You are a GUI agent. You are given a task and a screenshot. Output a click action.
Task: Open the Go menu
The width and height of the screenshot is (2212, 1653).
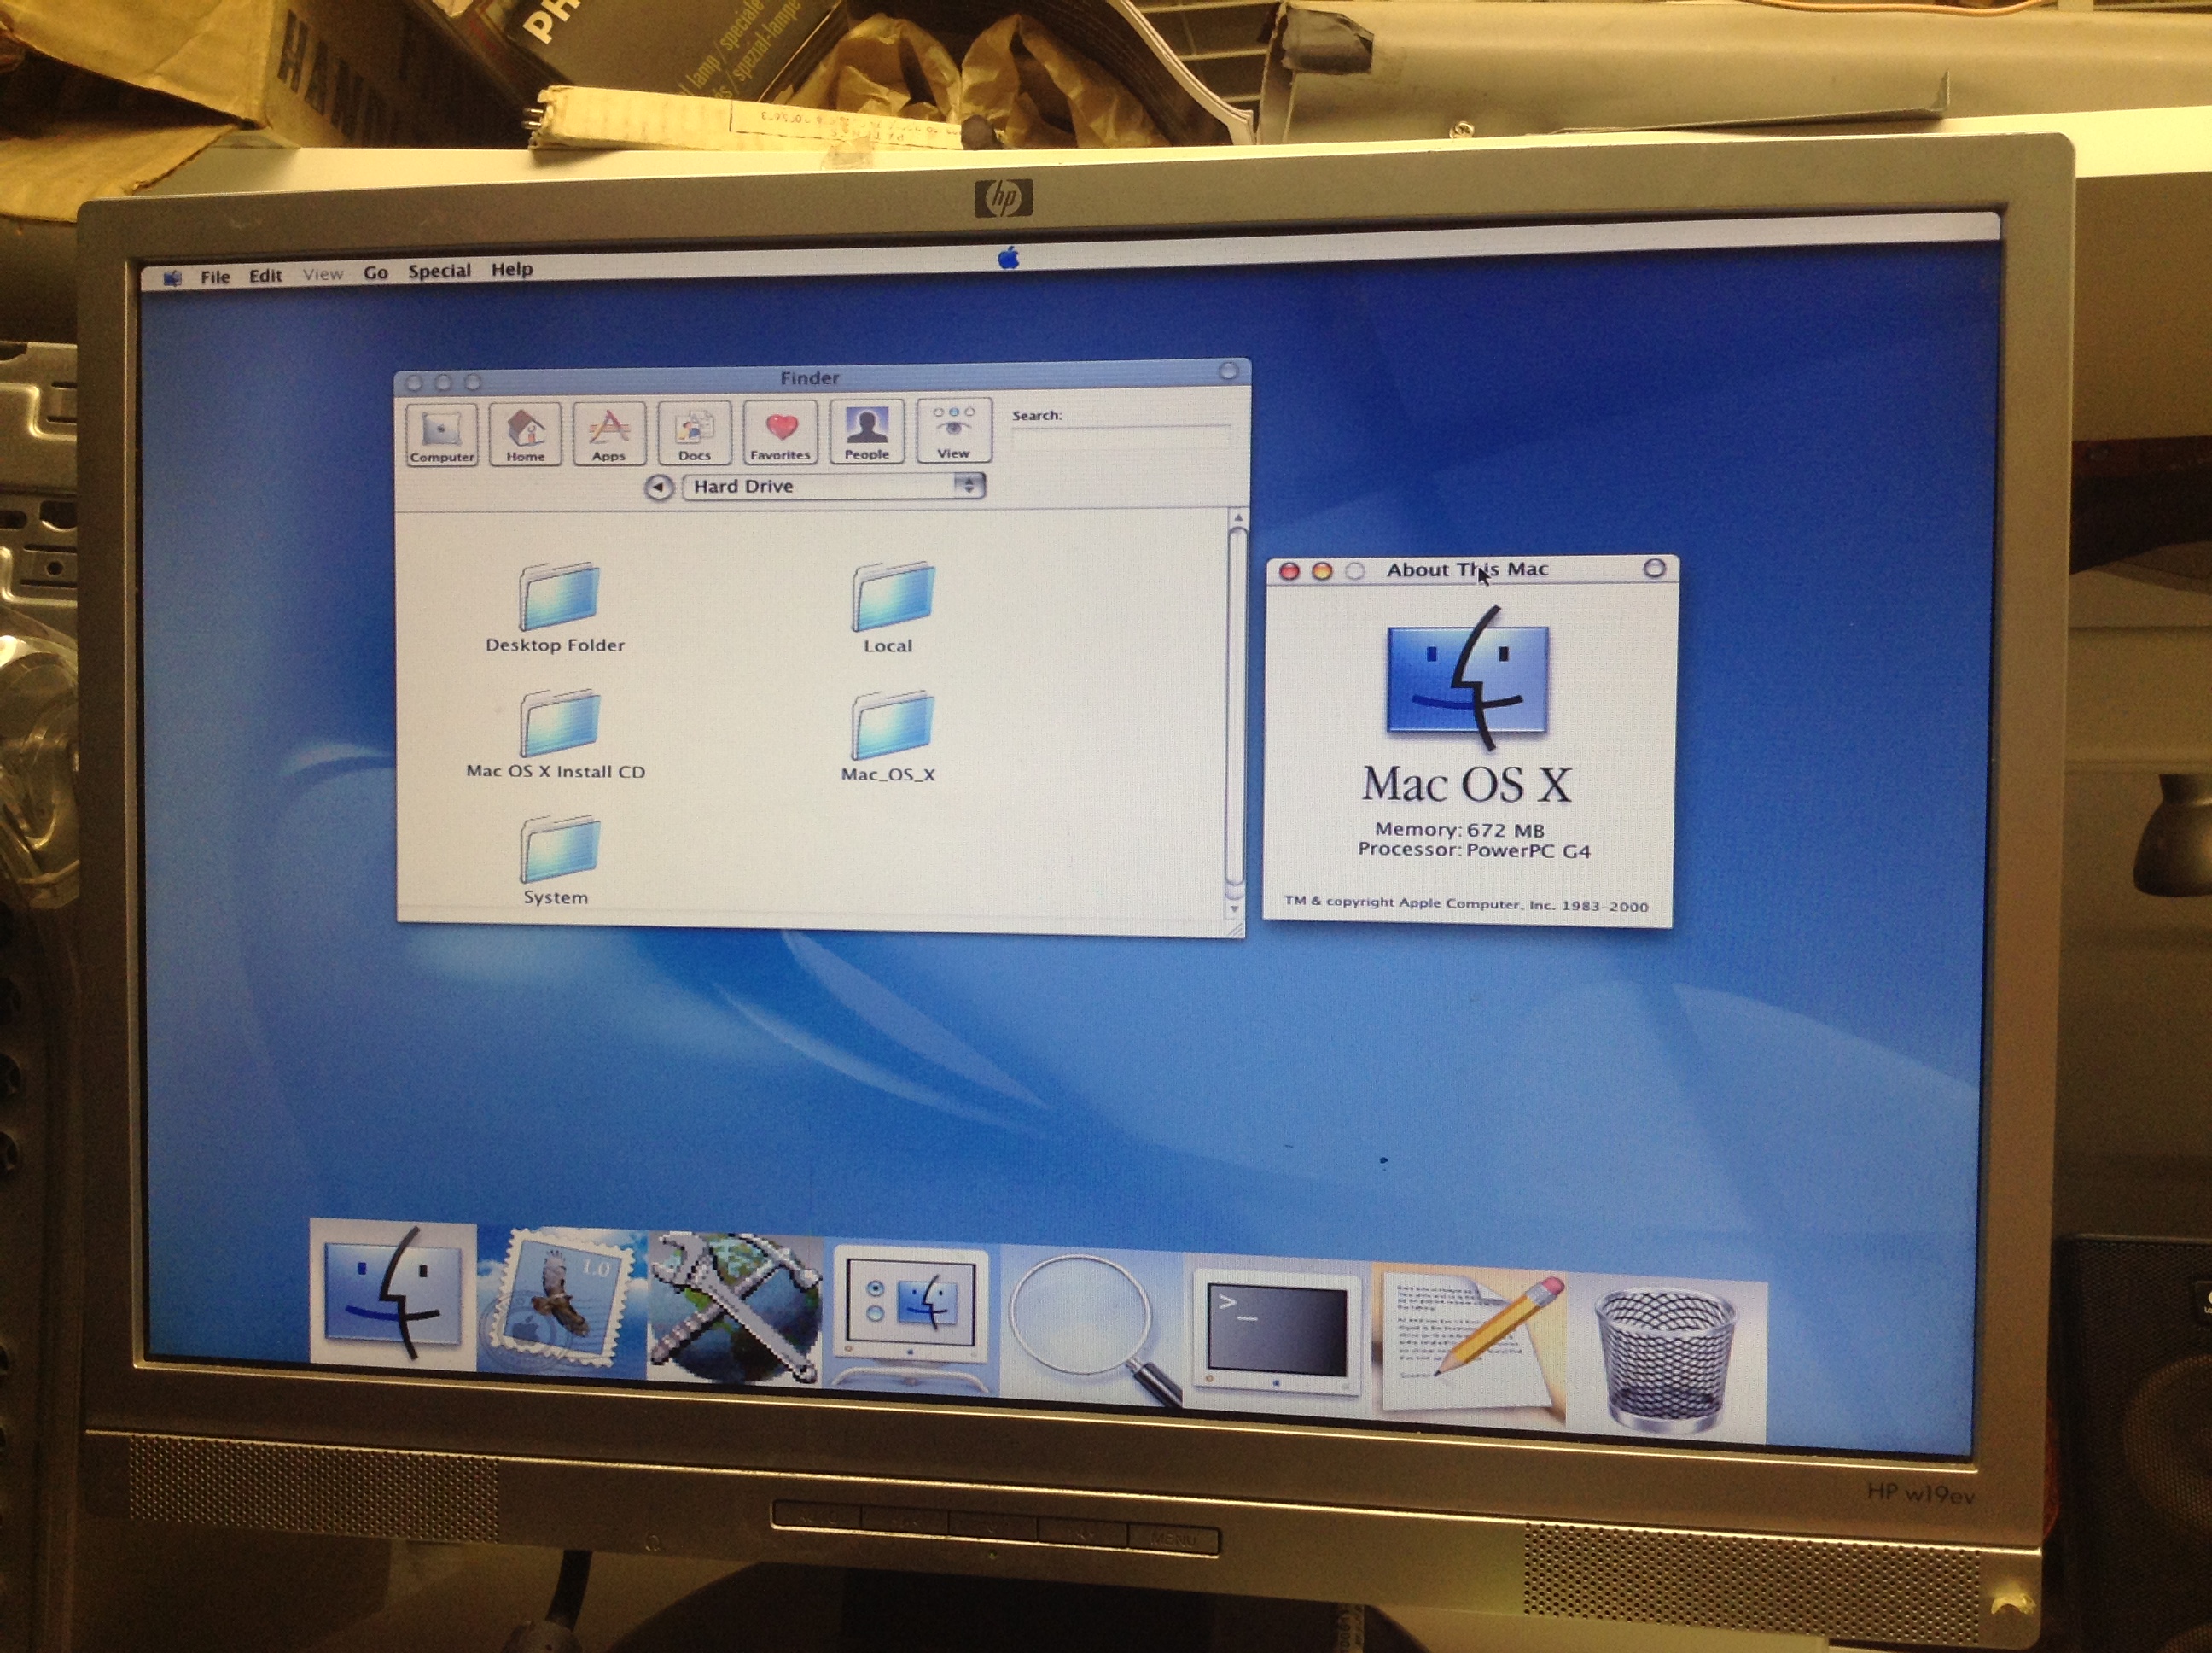coord(375,272)
